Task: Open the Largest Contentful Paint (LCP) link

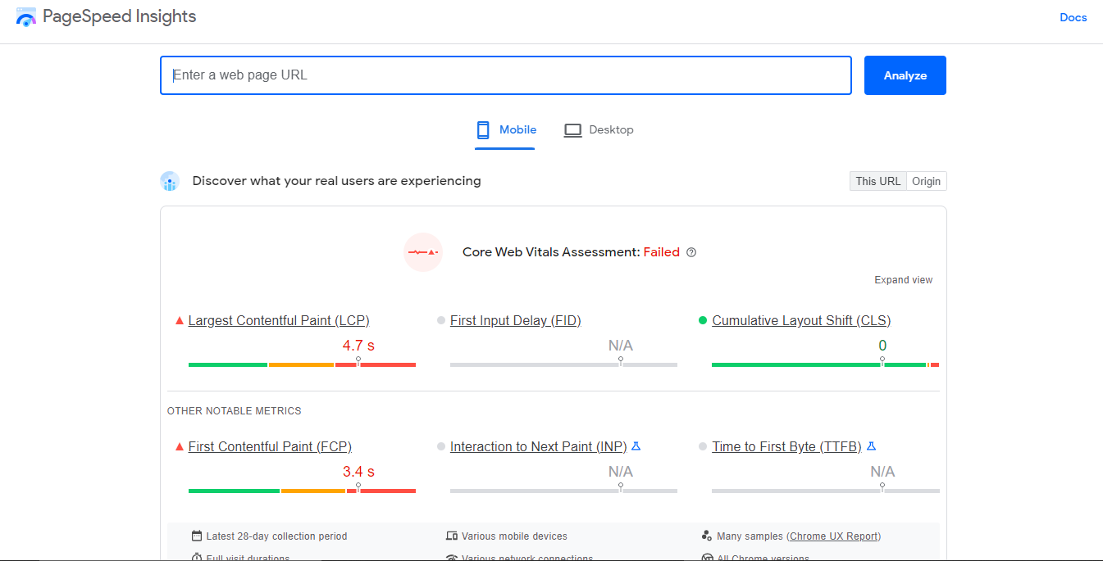Action: [279, 321]
